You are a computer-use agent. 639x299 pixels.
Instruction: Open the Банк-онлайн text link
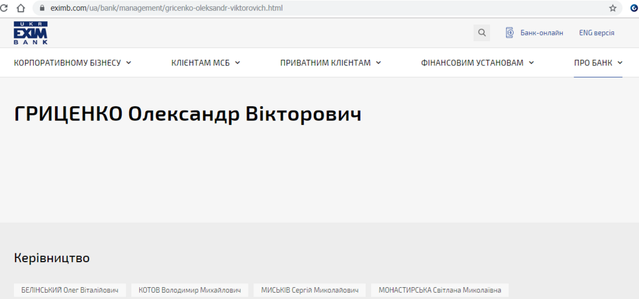(542, 33)
